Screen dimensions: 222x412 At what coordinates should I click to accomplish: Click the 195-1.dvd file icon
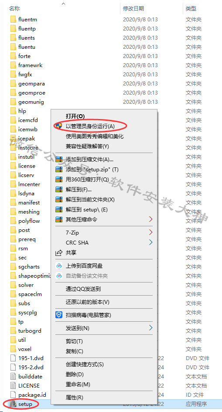[13, 358]
